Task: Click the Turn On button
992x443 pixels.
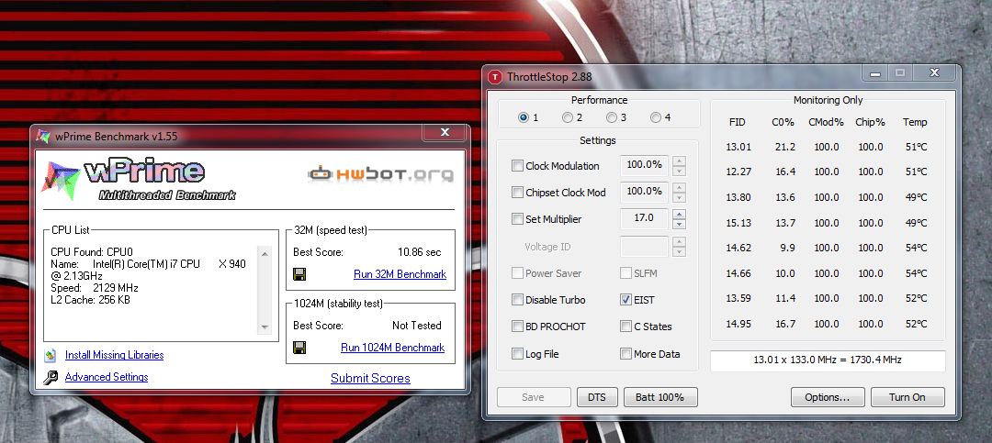Action: coord(907,397)
